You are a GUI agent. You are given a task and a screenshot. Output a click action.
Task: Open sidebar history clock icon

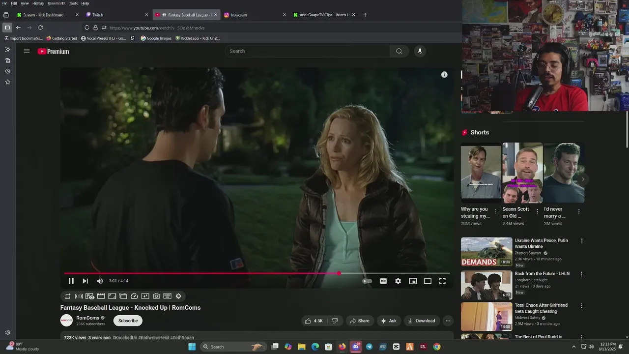coord(7,71)
